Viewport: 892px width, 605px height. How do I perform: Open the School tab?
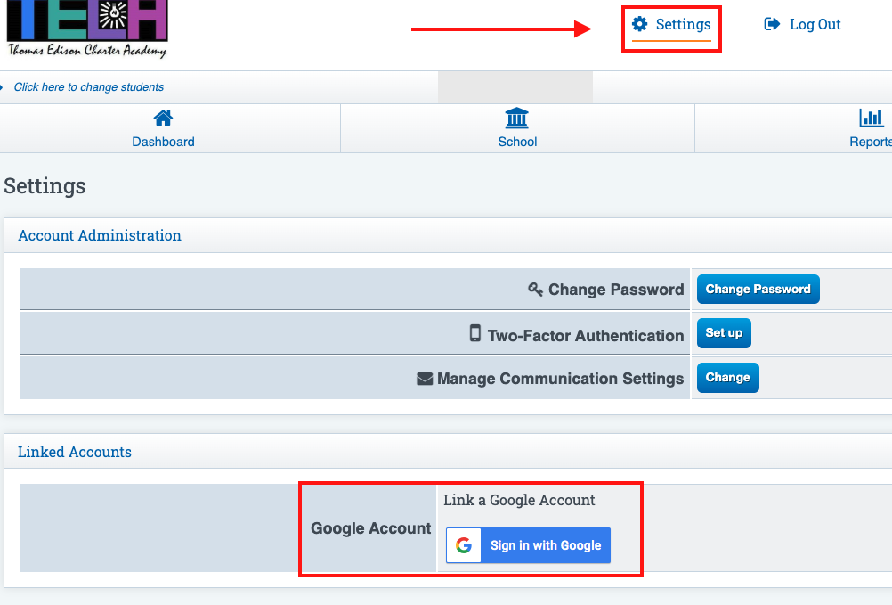pos(517,141)
